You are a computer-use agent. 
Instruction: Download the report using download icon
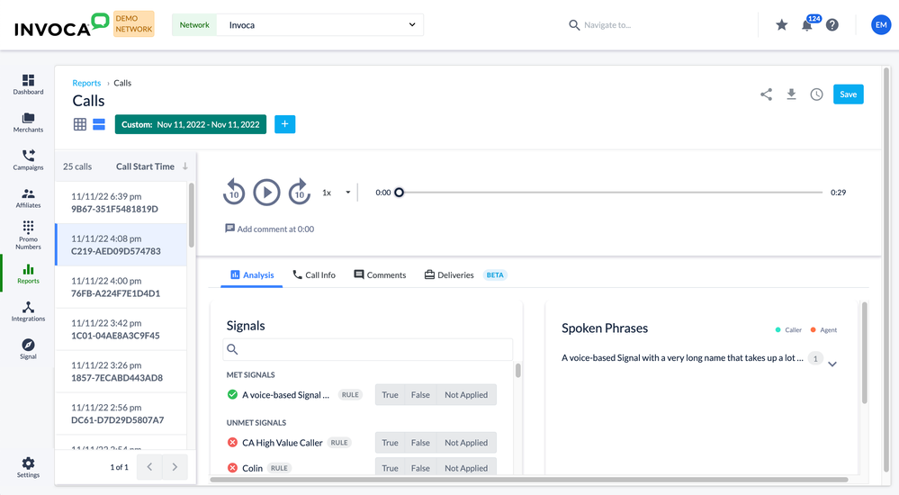pyautogui.click(x=791, y=94)
